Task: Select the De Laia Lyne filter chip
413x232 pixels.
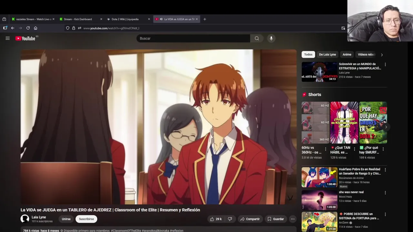Action: 327,54
